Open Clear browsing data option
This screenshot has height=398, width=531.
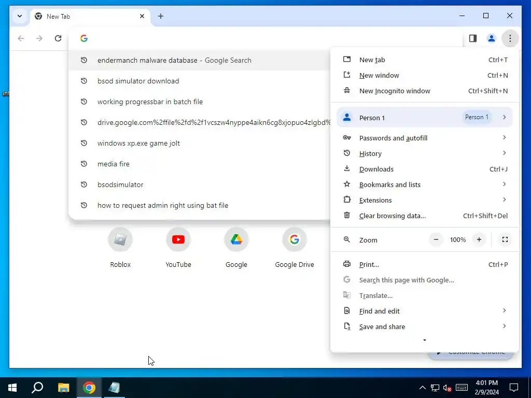425,216
